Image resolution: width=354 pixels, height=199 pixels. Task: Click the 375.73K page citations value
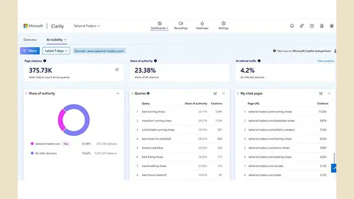(40, 70)
